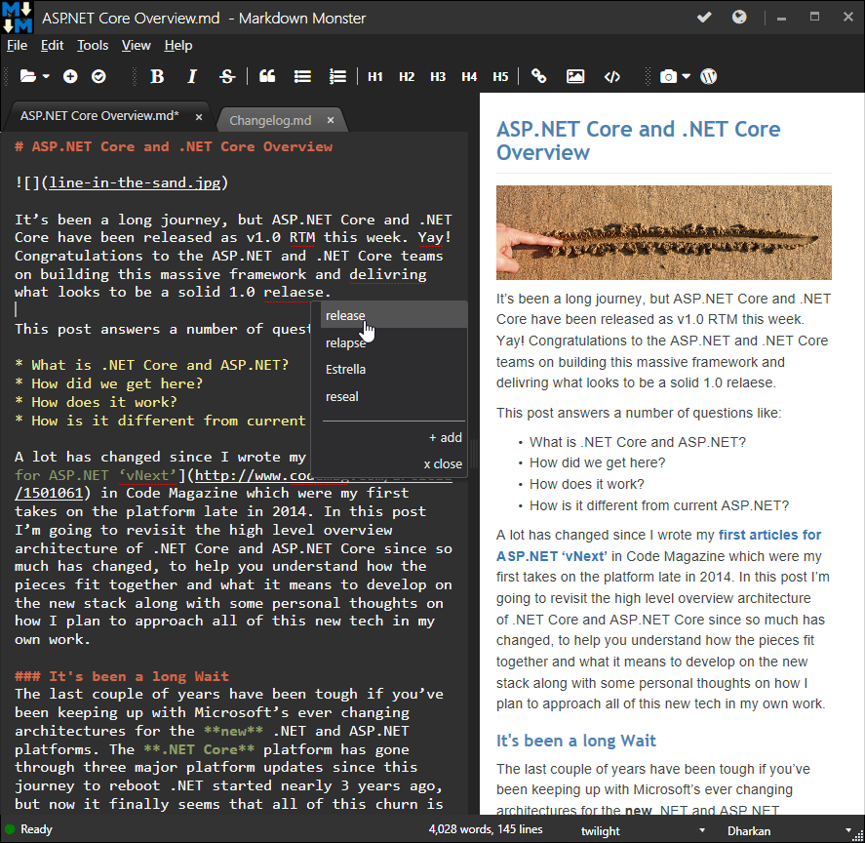Viewport: 865px width, 843px height.
Task: Click the 'How does it work?' preview bullet
Action: click(x=586, y=484)
